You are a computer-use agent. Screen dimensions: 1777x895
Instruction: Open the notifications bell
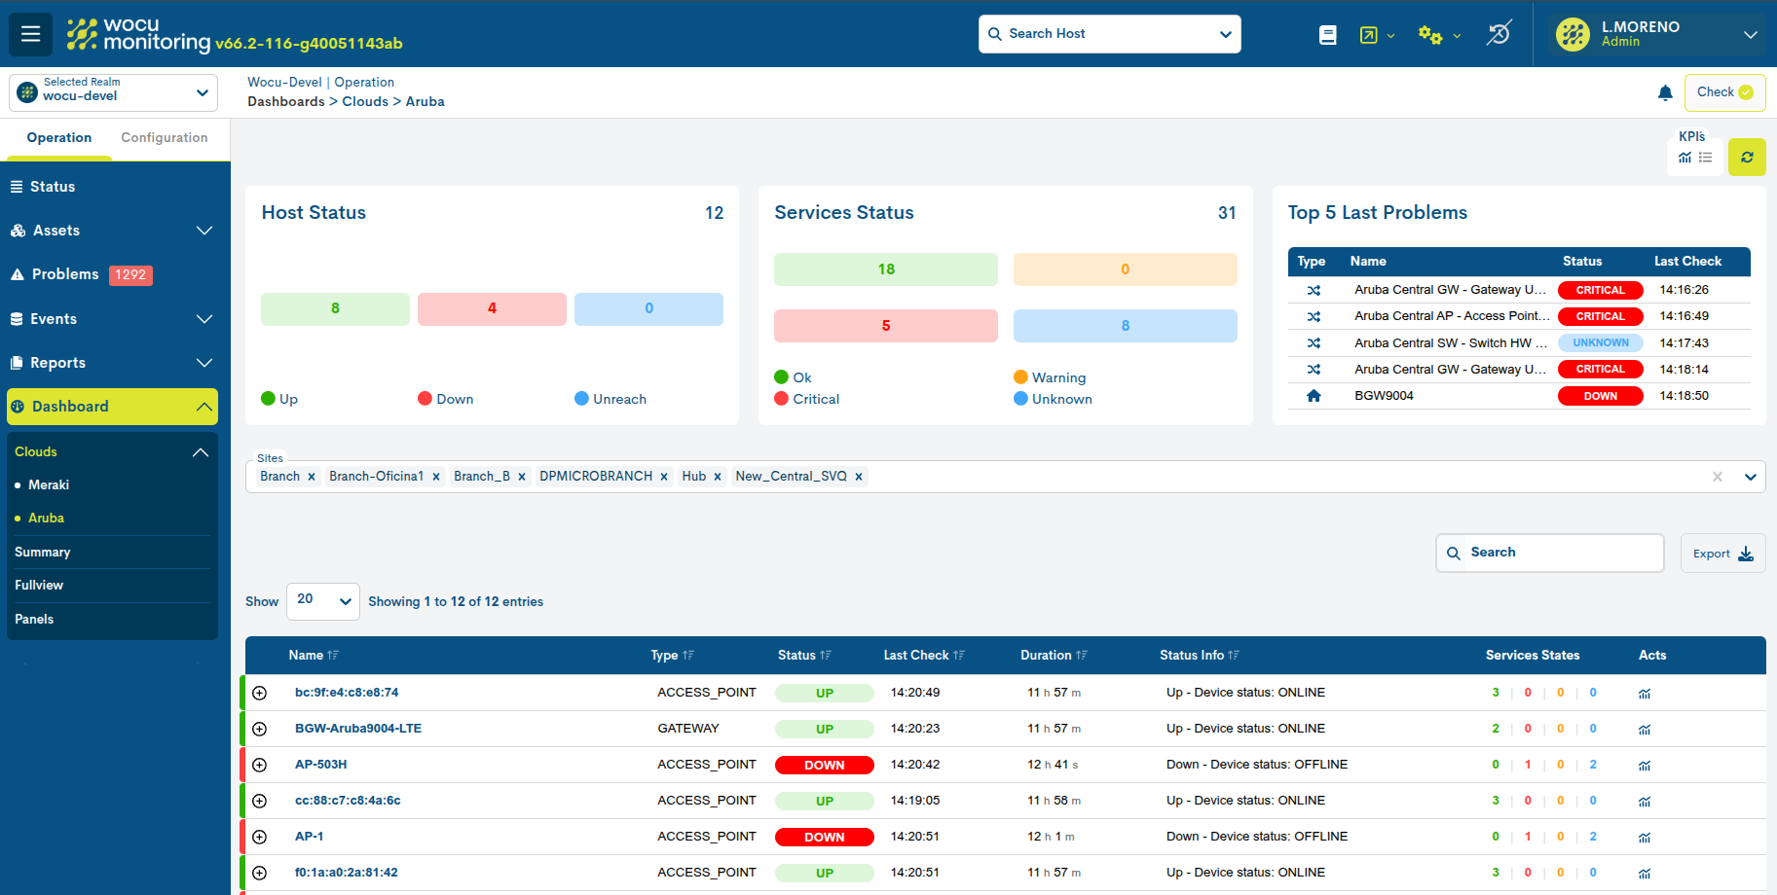point(1665,92)
